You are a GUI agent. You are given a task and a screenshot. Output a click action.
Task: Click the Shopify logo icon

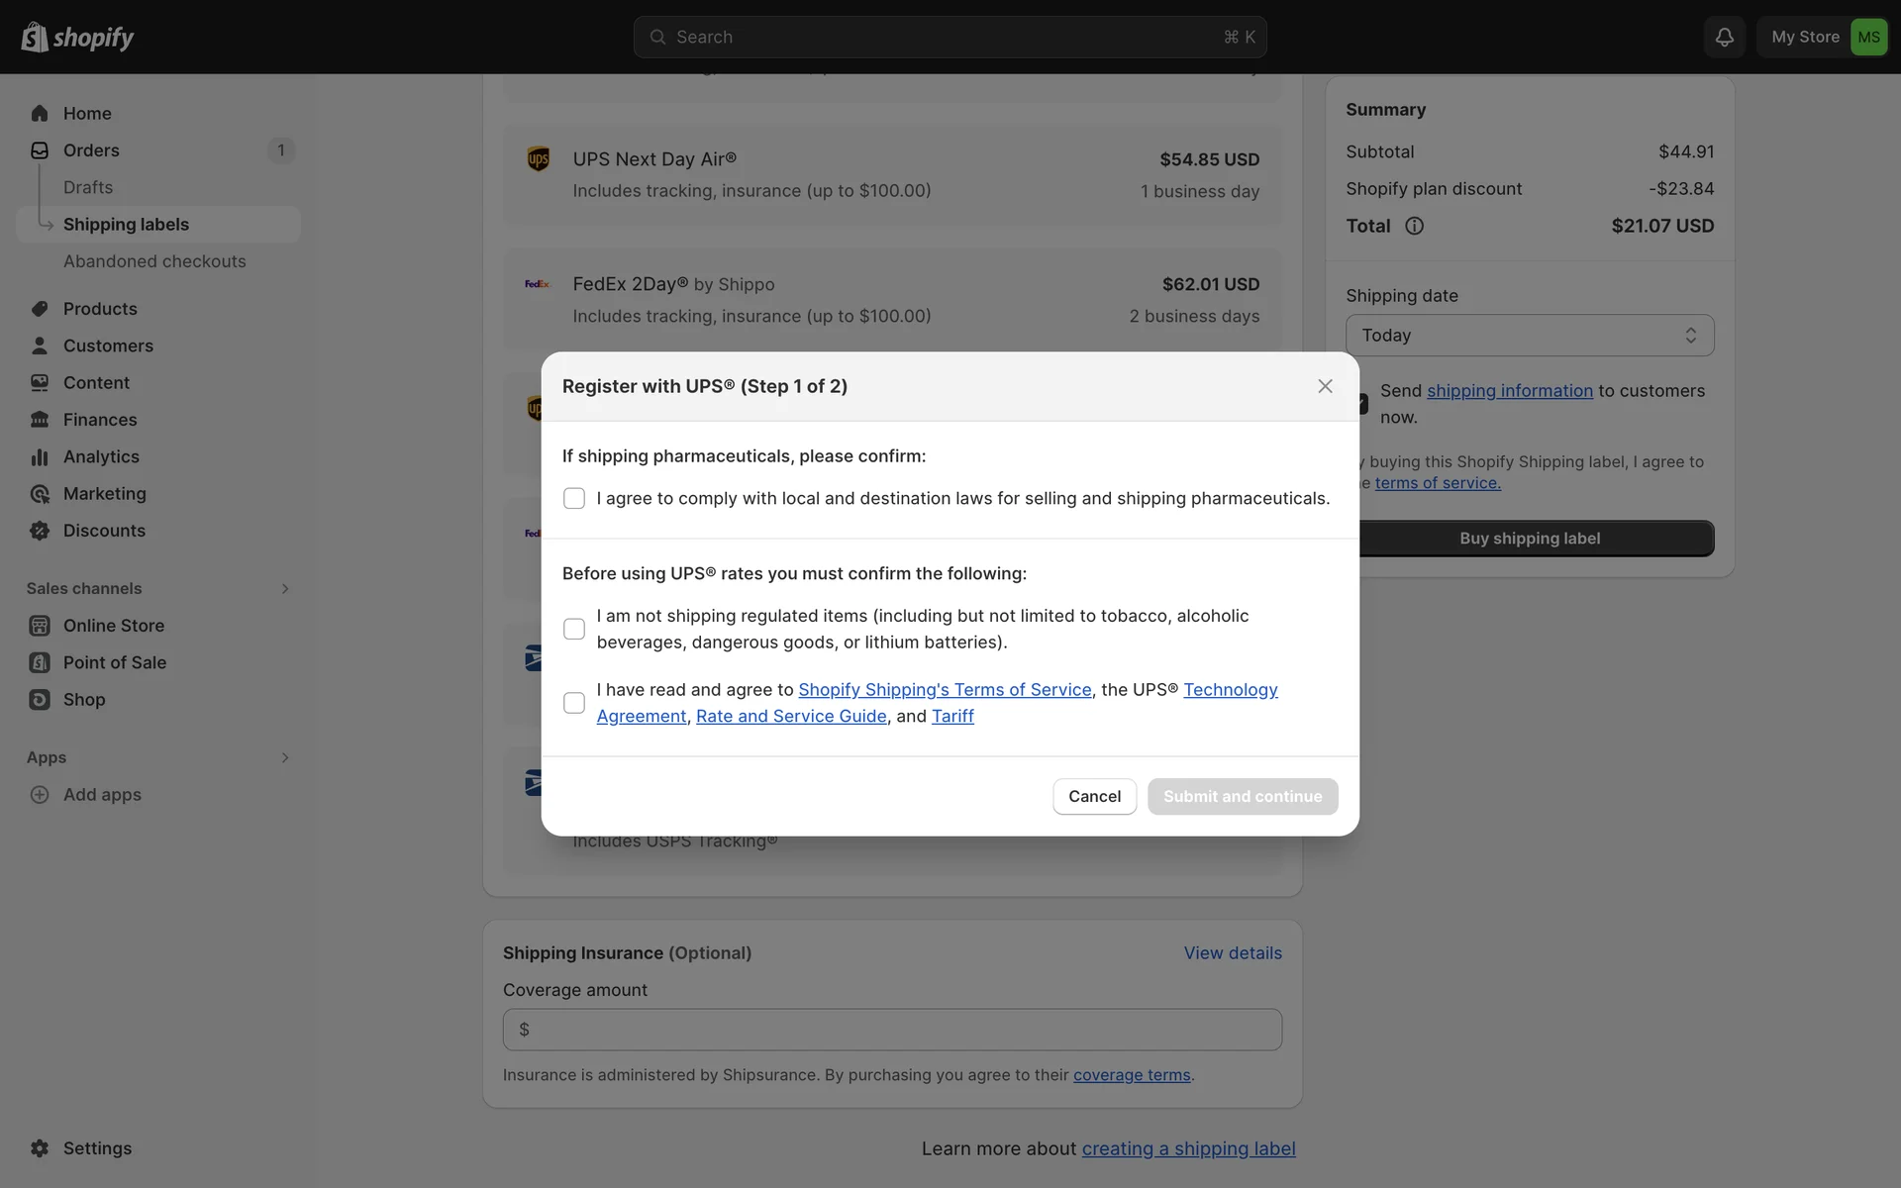click(35, 38)
